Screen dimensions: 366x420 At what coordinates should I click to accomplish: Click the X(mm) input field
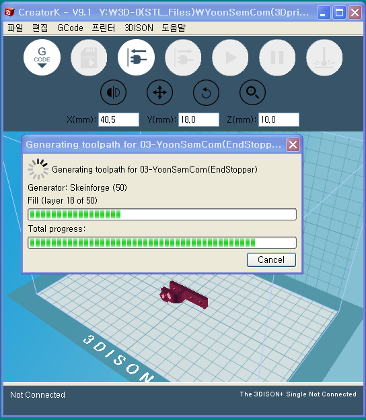pos(118,119)
